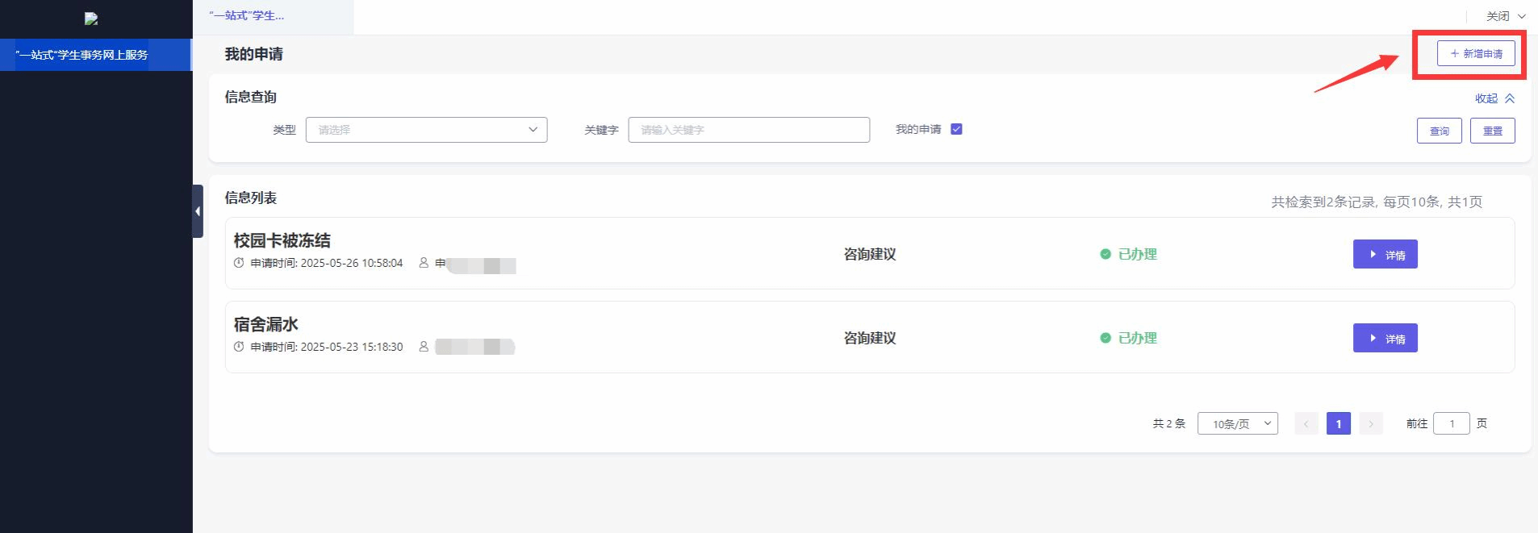Open "一站式"学生事务网上服务 sidebar menu item
The height and width of the screenshot is (533, 1538).
point(82,55)
